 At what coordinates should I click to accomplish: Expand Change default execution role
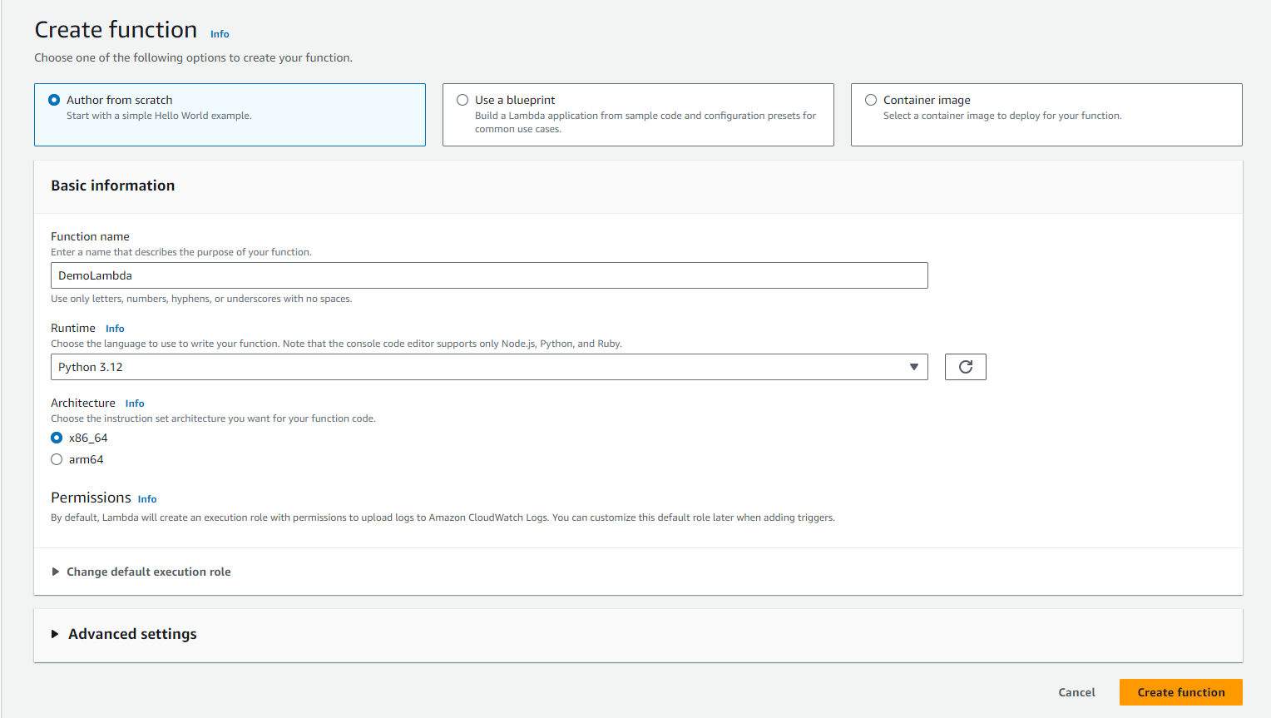[x=148, y=572]
